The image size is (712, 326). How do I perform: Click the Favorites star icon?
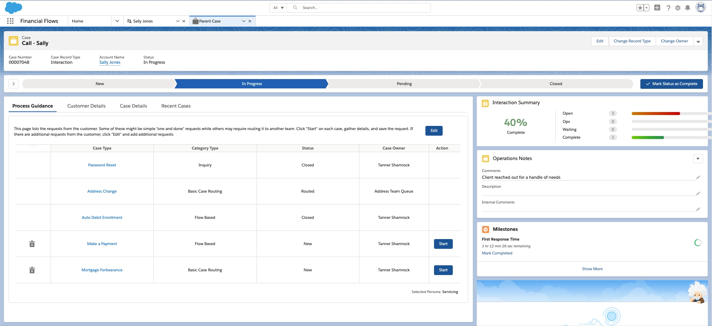click(x=640, y=8)
